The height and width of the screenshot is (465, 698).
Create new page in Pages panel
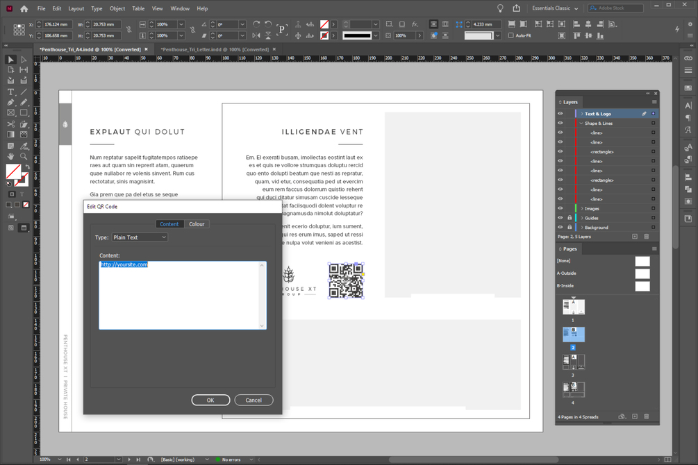635,417
